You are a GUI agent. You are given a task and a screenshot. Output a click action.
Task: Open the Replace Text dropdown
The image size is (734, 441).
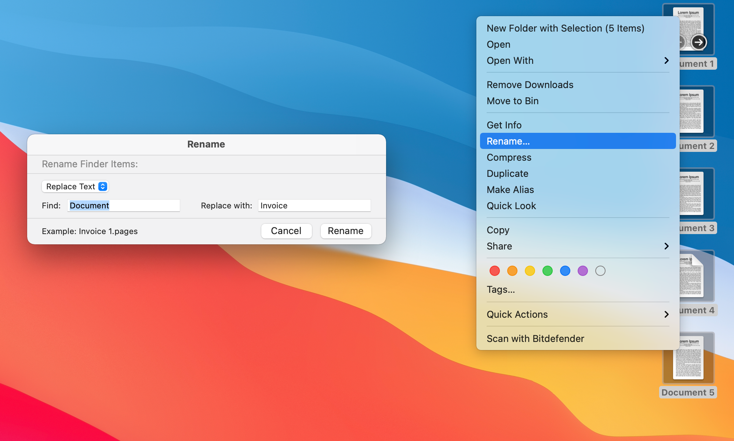tap(75, 186)
